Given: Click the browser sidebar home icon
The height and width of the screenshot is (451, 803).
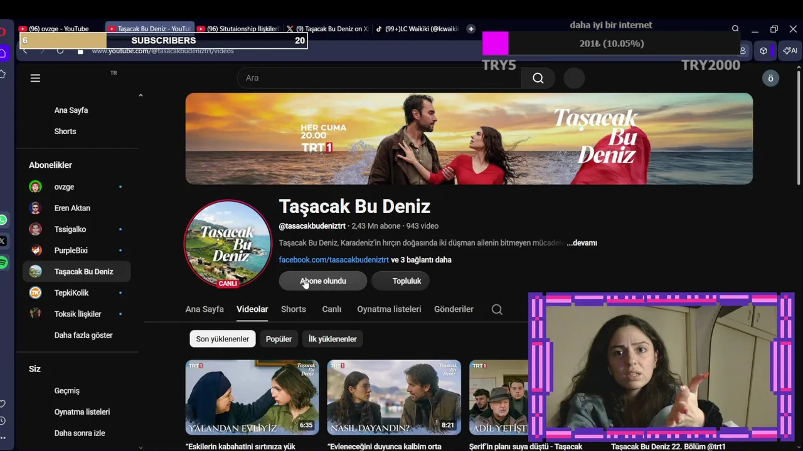Looking at the screenshot, I should (x=3, y=53).
